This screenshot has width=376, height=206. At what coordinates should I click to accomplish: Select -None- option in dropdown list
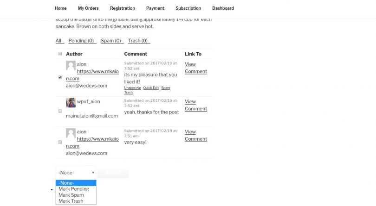click(76, 183)
